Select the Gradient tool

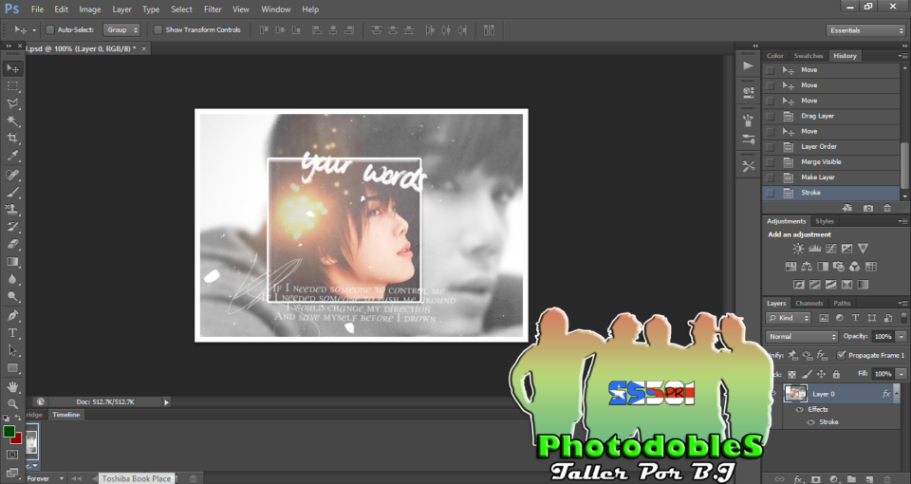click(12, 262)
